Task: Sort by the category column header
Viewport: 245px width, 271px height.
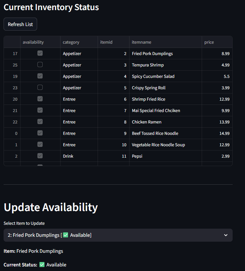Action: tap(79, 42)
